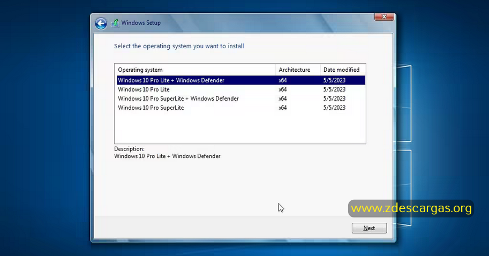This screenshot has height=256, width=489.
Task: Close the Windows Setup dialog
Action: [x=384, y=17]
